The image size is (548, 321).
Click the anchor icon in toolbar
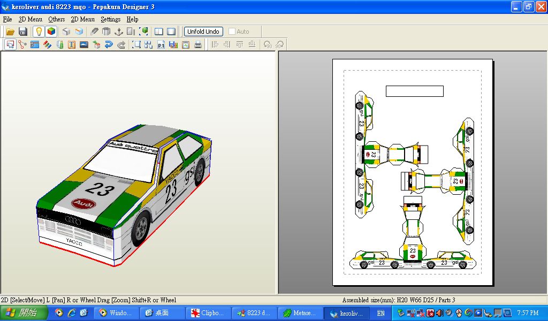pos(119,32)
